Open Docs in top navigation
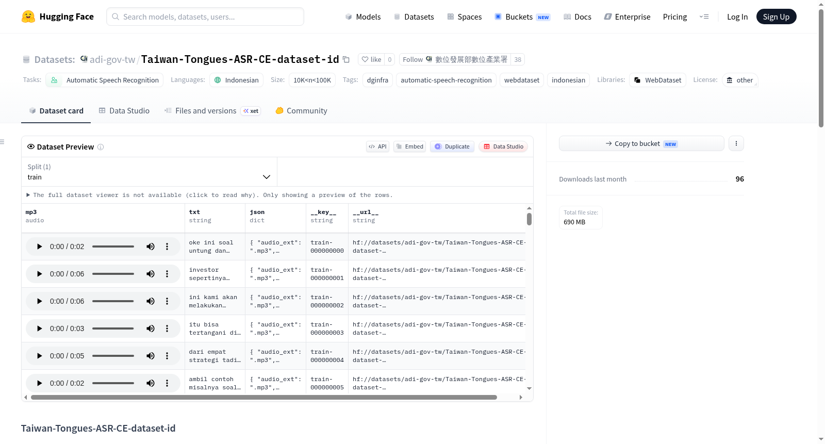The height and width of the screenshot is (444, 825). pyautogui.click(x=577, y=17)
